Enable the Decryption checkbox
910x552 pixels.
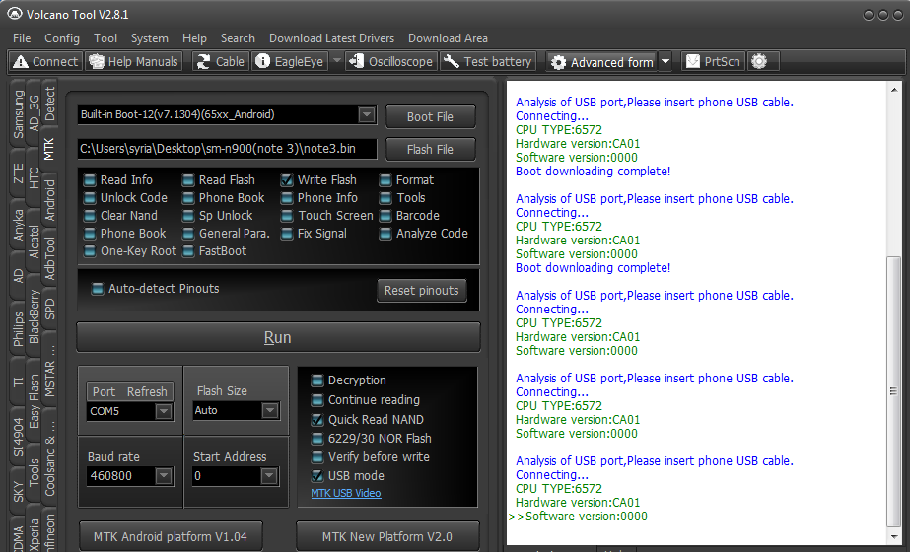(x=317, y=380)
